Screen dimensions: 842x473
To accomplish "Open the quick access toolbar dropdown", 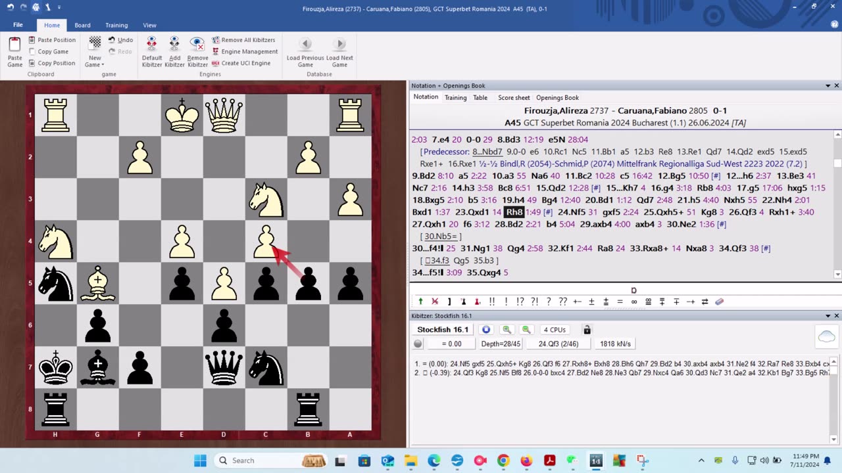I will point(59,7).
